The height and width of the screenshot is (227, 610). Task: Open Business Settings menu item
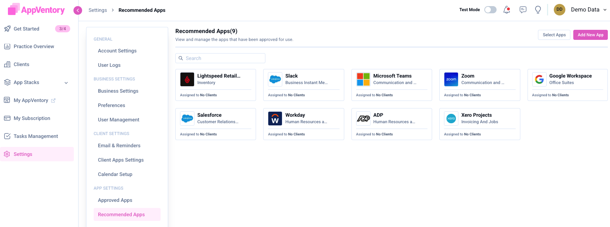coord(118,91)
